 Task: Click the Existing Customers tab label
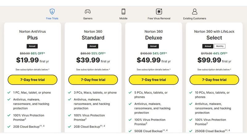tap(195, 19)
